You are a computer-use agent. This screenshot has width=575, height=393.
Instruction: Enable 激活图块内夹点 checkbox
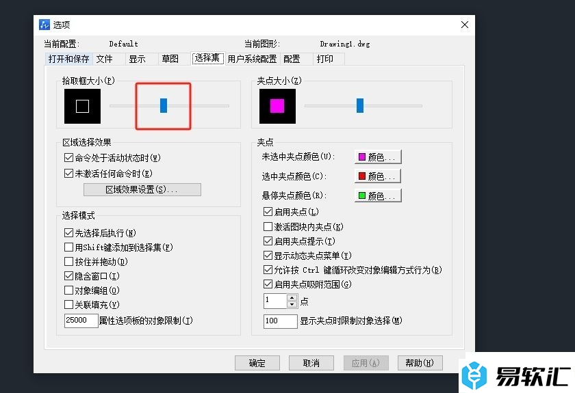pos(268,227)
